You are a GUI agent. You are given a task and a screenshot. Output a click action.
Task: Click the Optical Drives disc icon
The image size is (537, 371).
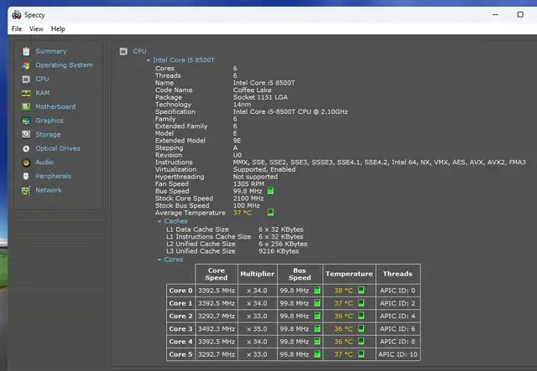(x=26, y=149)
